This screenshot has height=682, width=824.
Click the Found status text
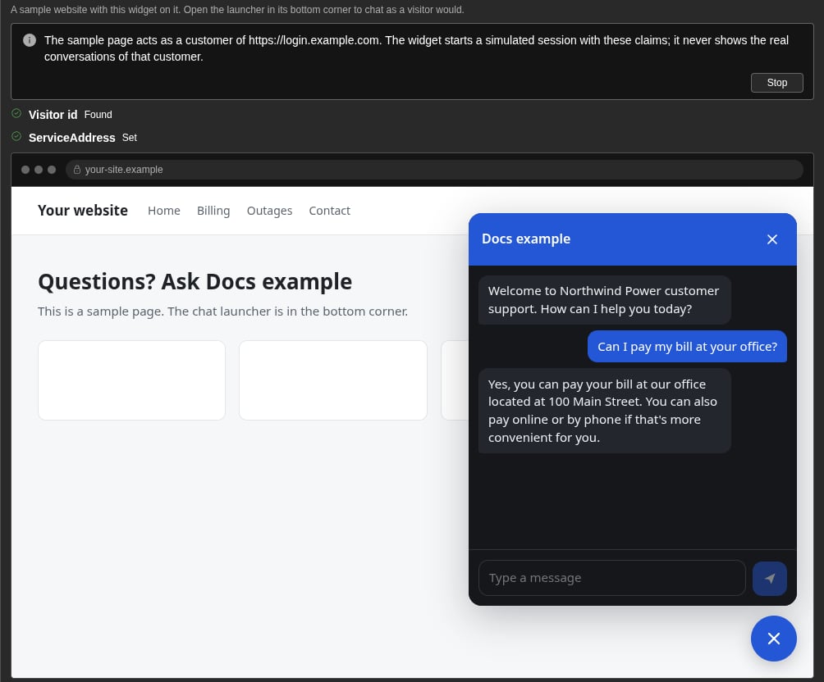click(98, 115)
